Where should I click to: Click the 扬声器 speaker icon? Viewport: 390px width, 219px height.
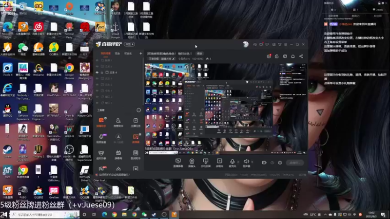point(246,162)
